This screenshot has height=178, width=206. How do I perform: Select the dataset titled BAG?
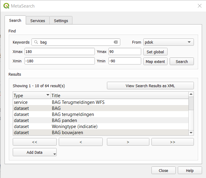click(x=101, y=108)
